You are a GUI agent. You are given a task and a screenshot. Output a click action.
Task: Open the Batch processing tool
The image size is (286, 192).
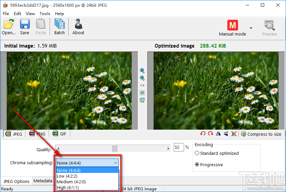[x=59, y=27]
